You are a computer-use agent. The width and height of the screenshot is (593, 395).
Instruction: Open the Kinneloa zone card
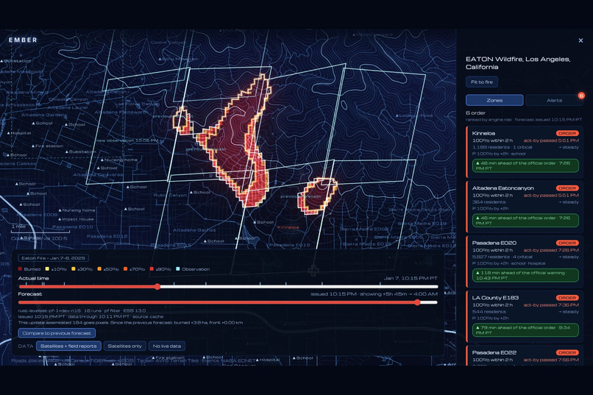pyautogui.click(x=525, y=152)
